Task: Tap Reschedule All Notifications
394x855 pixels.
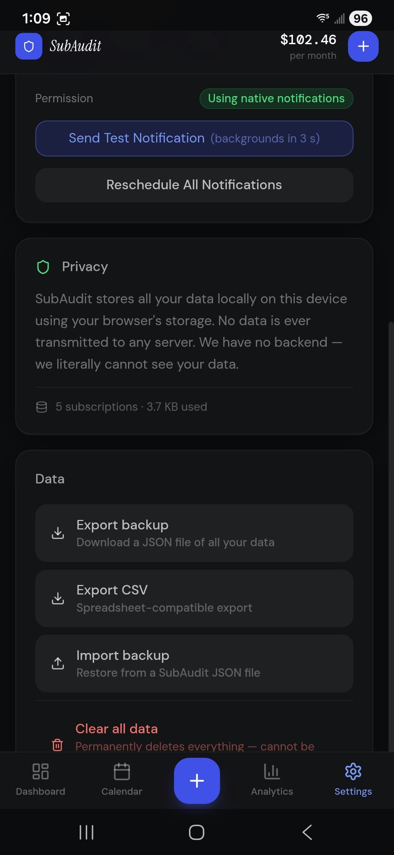Action: [x=194, y=185]
